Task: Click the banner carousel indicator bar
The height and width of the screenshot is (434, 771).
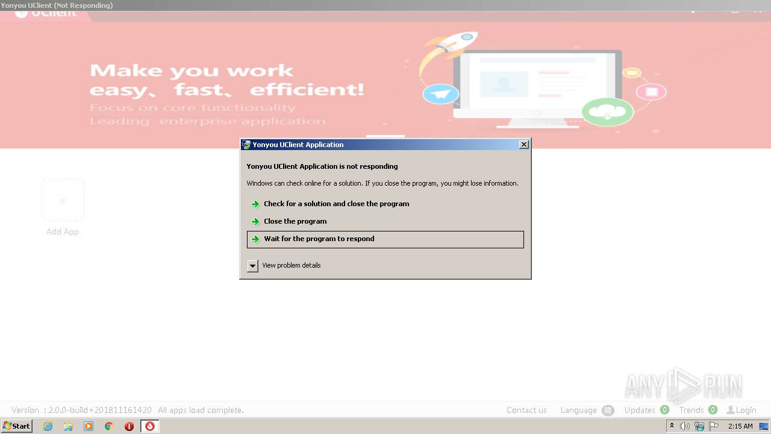Action: coord(385,136)
